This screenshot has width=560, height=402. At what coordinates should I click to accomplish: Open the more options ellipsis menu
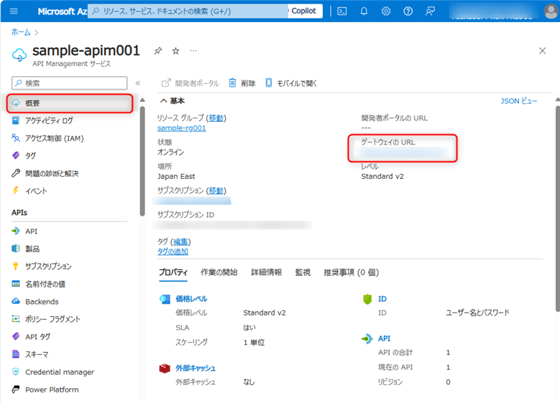click(x=193, y=51)
